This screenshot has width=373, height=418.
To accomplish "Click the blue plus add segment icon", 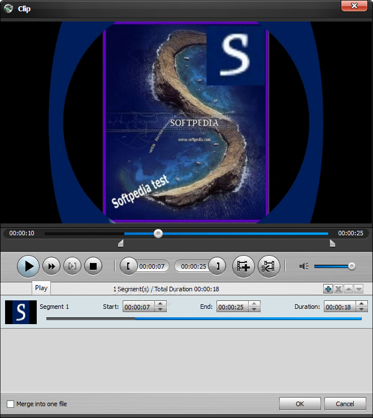I will tap(328, 288).
